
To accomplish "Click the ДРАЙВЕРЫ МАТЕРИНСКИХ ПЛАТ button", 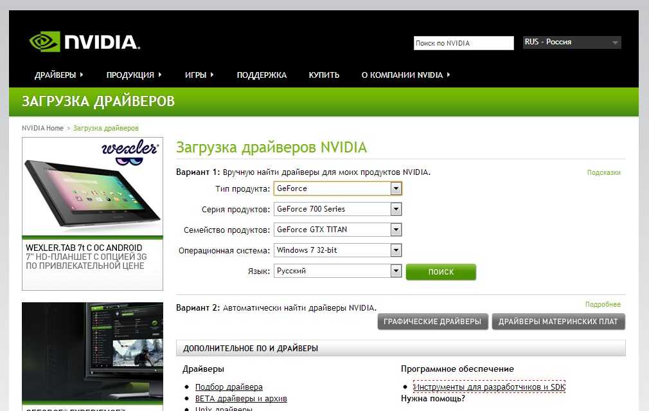I will 558,322.
